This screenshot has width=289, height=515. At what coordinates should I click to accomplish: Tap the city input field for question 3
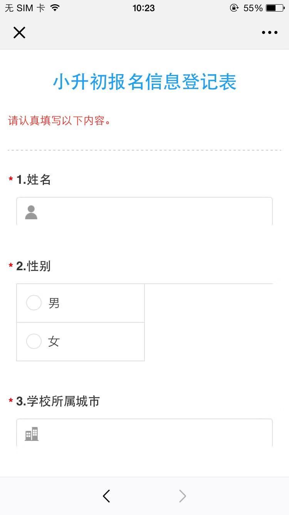pyautogui.click(x=144, y=433)
